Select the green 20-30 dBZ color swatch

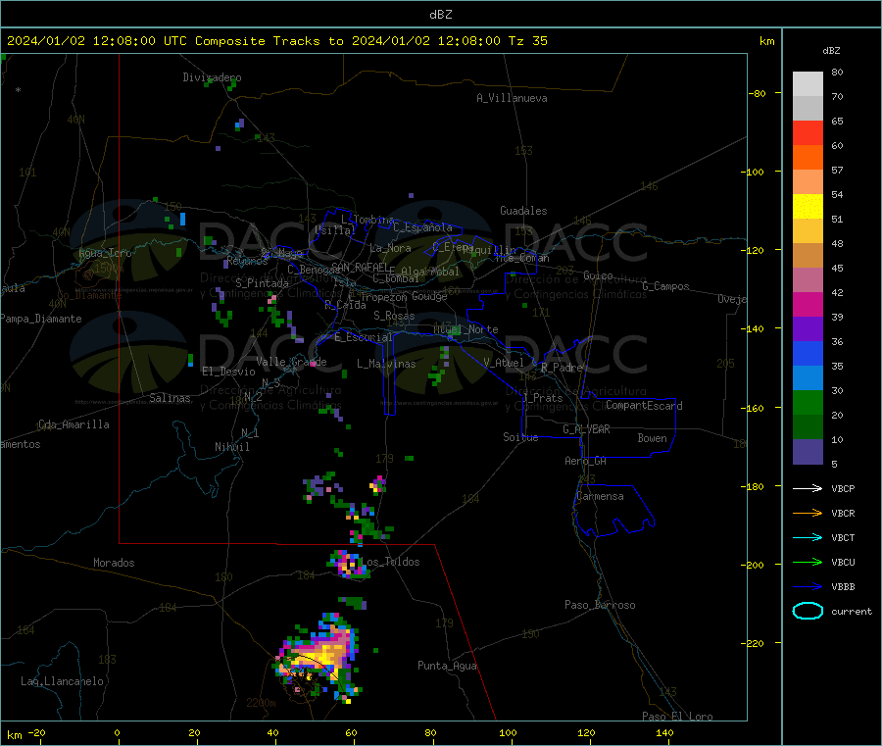(808, 402)
